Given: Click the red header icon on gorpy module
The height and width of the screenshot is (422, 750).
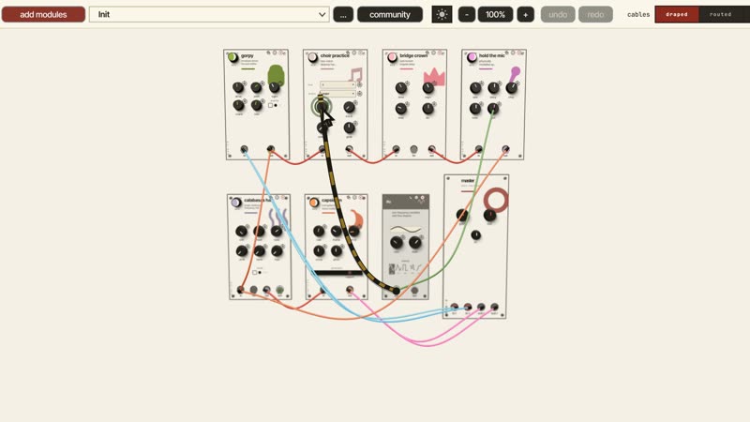Looking at the screenshot, I should 280,53.
